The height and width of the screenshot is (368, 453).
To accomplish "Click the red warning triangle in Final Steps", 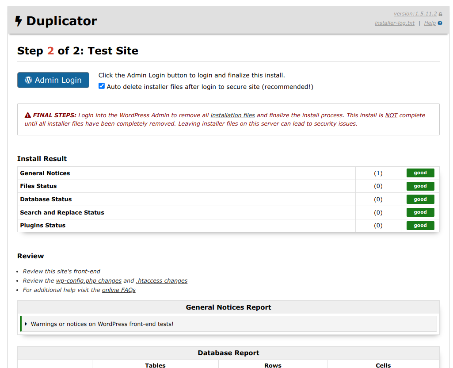I will pyautogui.click(x=28, y=115).
